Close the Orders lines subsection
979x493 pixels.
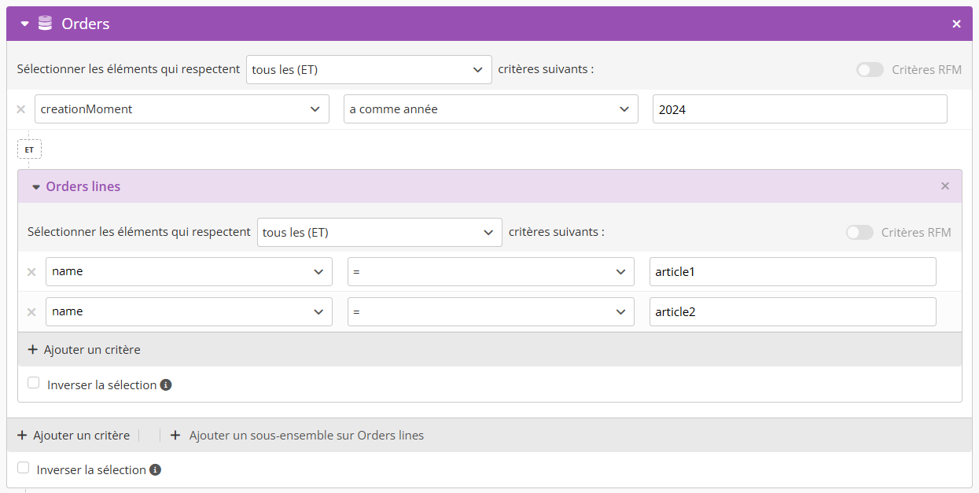(945, 186)
